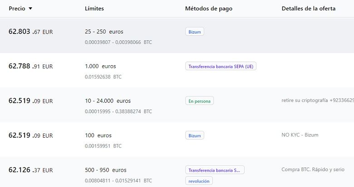Click the Límites column header
This screenshot has height=187, width=354.
click(94, 9)
